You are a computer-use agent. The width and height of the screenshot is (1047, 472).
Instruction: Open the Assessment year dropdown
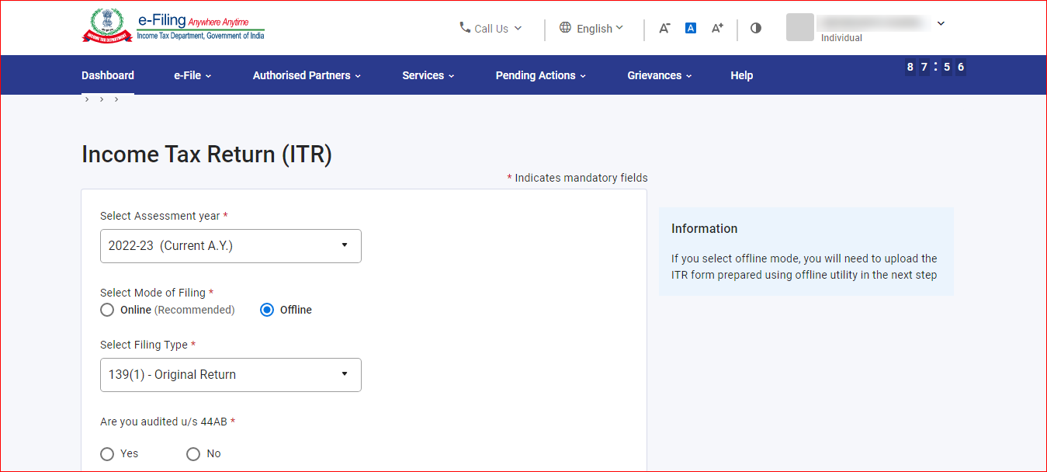tap(231, 246)
